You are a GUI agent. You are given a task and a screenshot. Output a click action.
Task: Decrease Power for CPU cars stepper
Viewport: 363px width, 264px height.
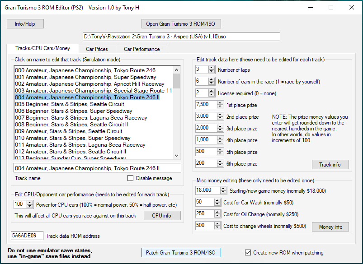point(29,206)
